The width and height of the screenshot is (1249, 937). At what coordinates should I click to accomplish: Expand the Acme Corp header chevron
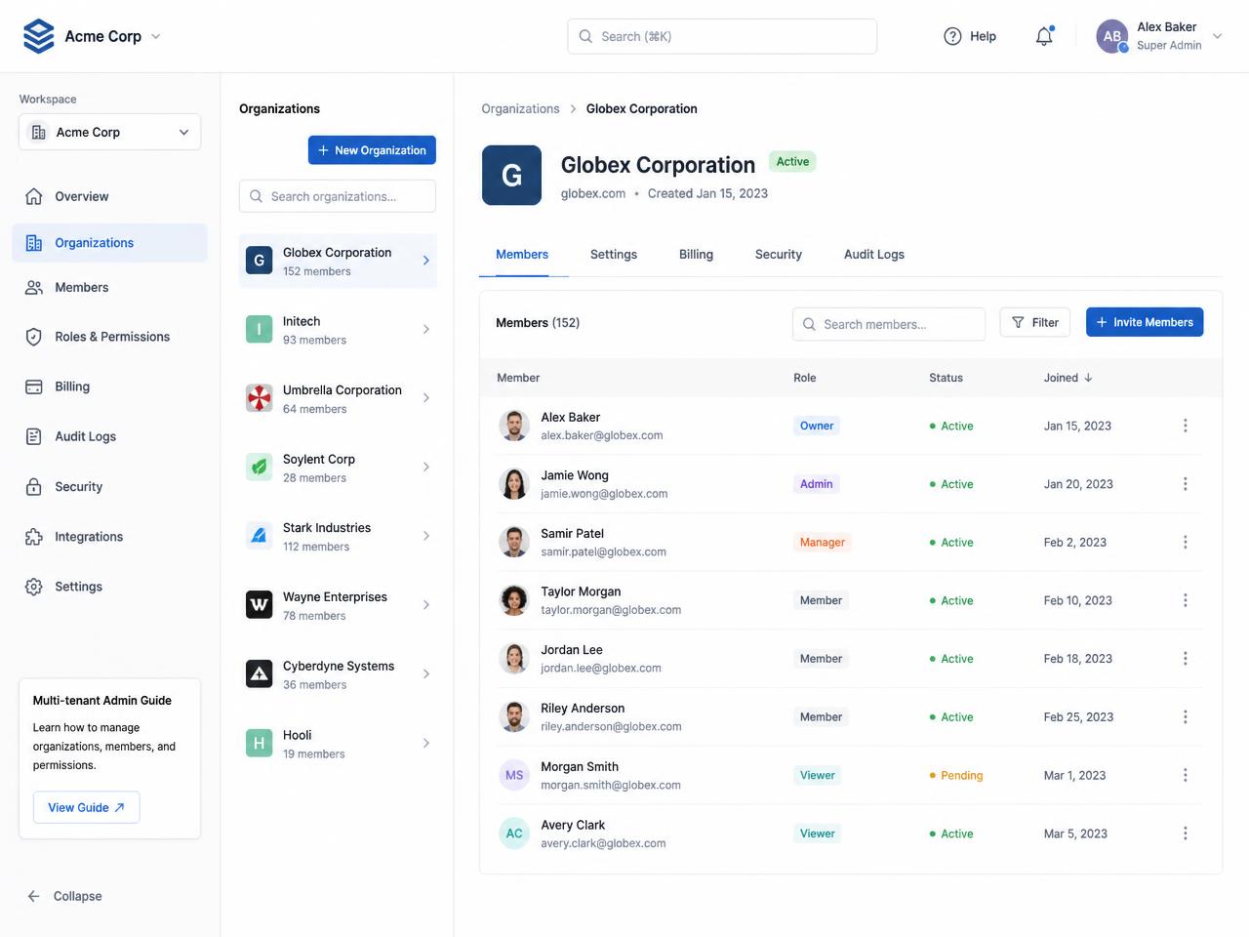click(155, 36)
